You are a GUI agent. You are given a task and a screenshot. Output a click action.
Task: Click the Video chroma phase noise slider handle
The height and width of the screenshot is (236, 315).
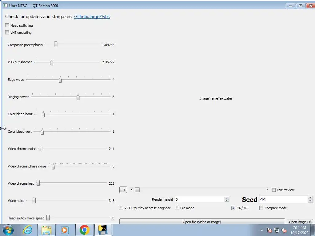pos(53,167)
